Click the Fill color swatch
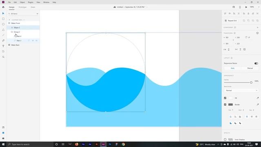This screenshot has width=261, height=147. click(230, 98)
